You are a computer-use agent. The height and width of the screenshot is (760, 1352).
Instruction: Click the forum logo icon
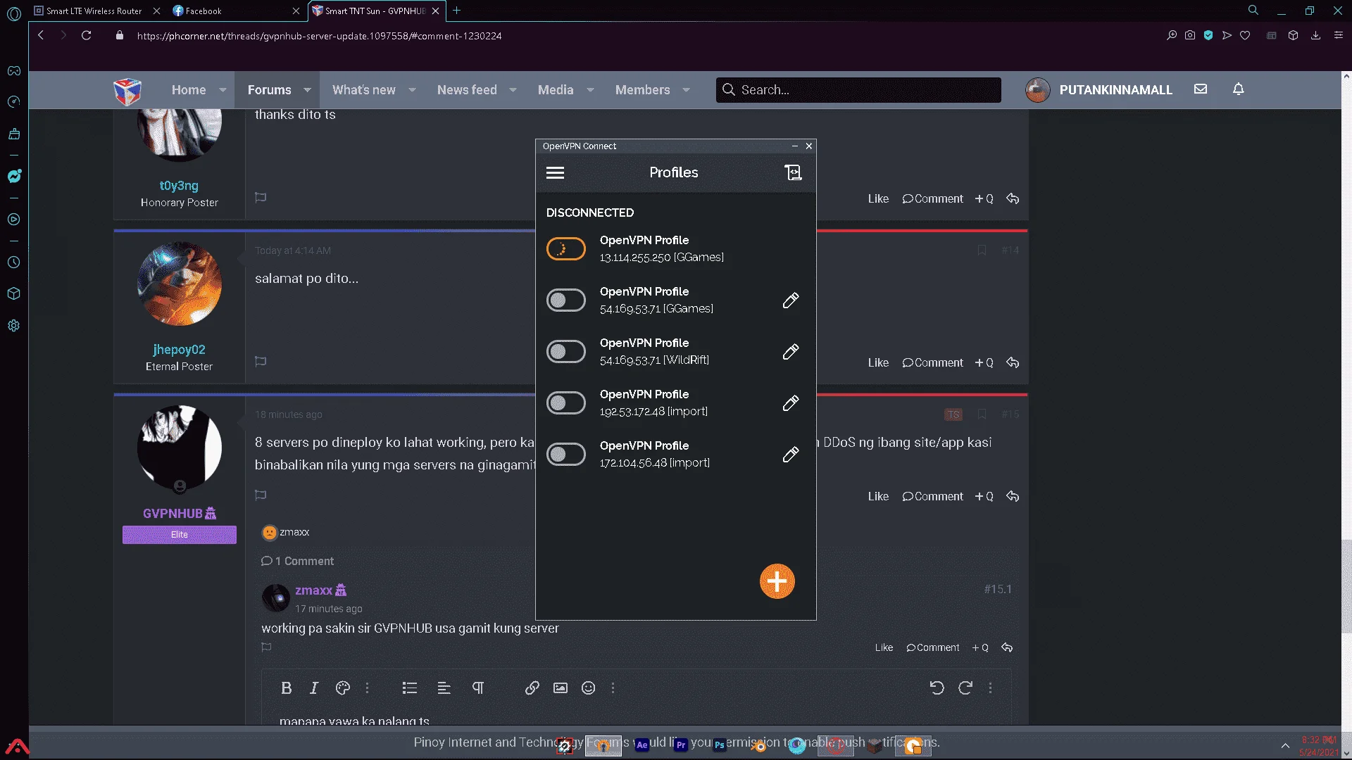[x=127, y=91]
